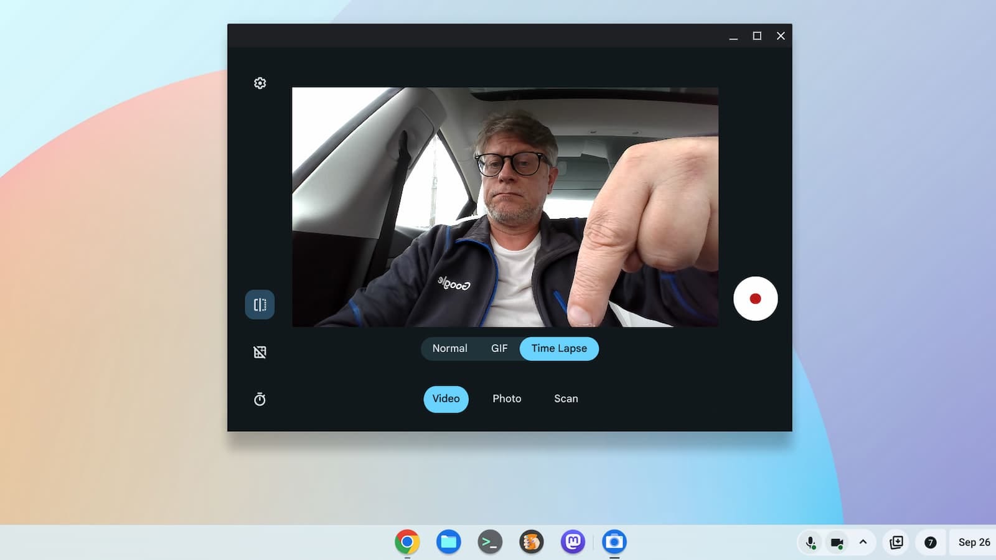
Task: Open Mastodon app from the shelf
Action: point(573,542)
